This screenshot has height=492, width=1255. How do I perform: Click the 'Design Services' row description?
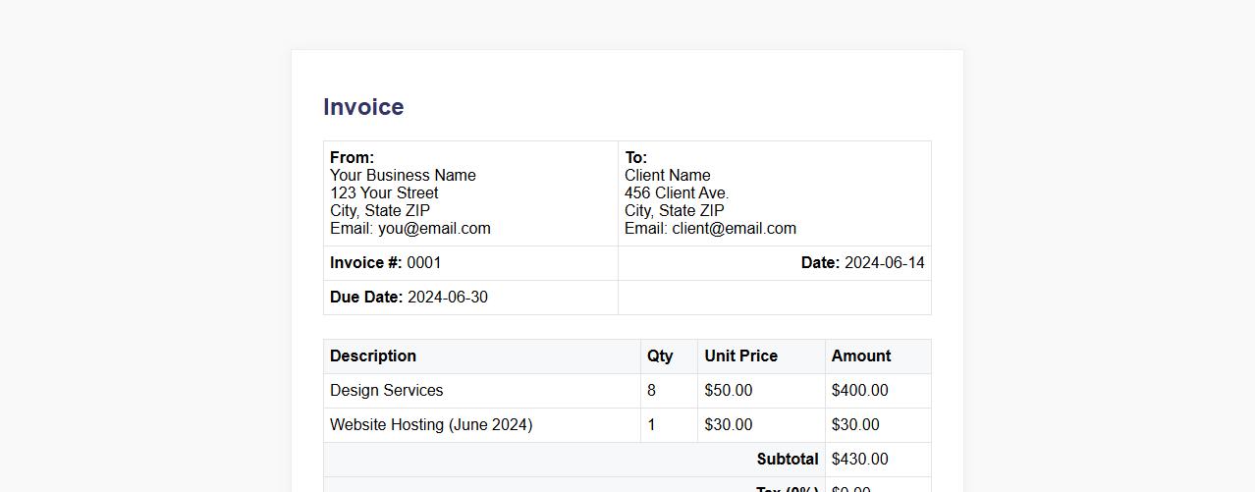(x=386, y=391)
